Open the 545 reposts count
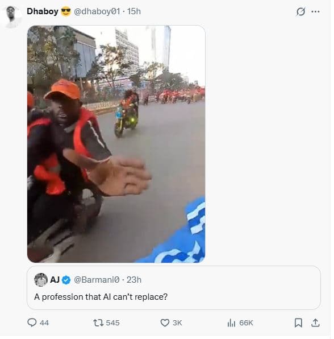The width and height of the screenshot is (334, 339). pyautogui.click(x=112, y=323)
